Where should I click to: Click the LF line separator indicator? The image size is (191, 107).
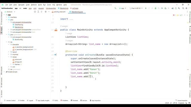[171, 103]
